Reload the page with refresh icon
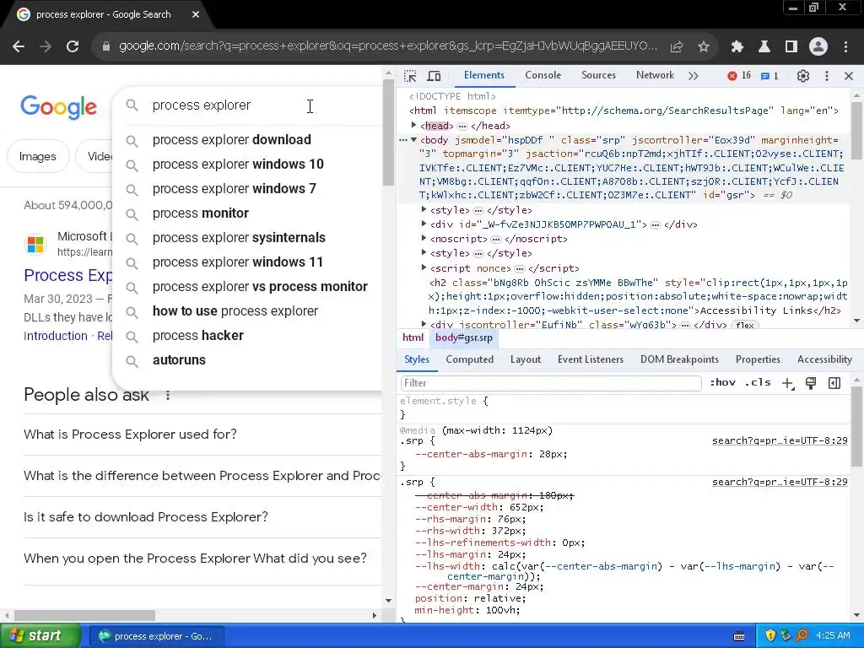864x648 pixels. coord(73,46)
